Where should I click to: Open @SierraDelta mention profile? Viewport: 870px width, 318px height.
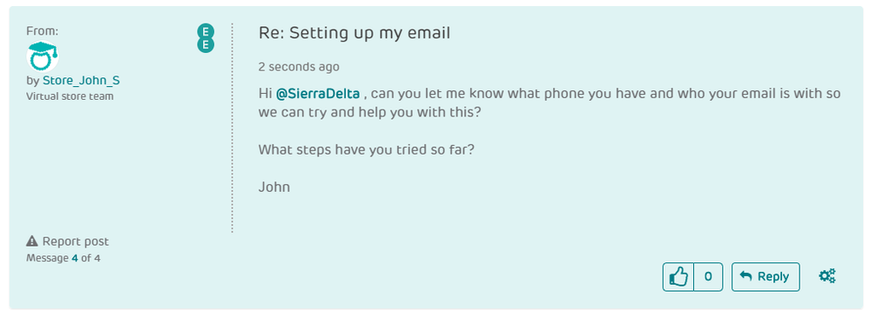tap(318, 94)
